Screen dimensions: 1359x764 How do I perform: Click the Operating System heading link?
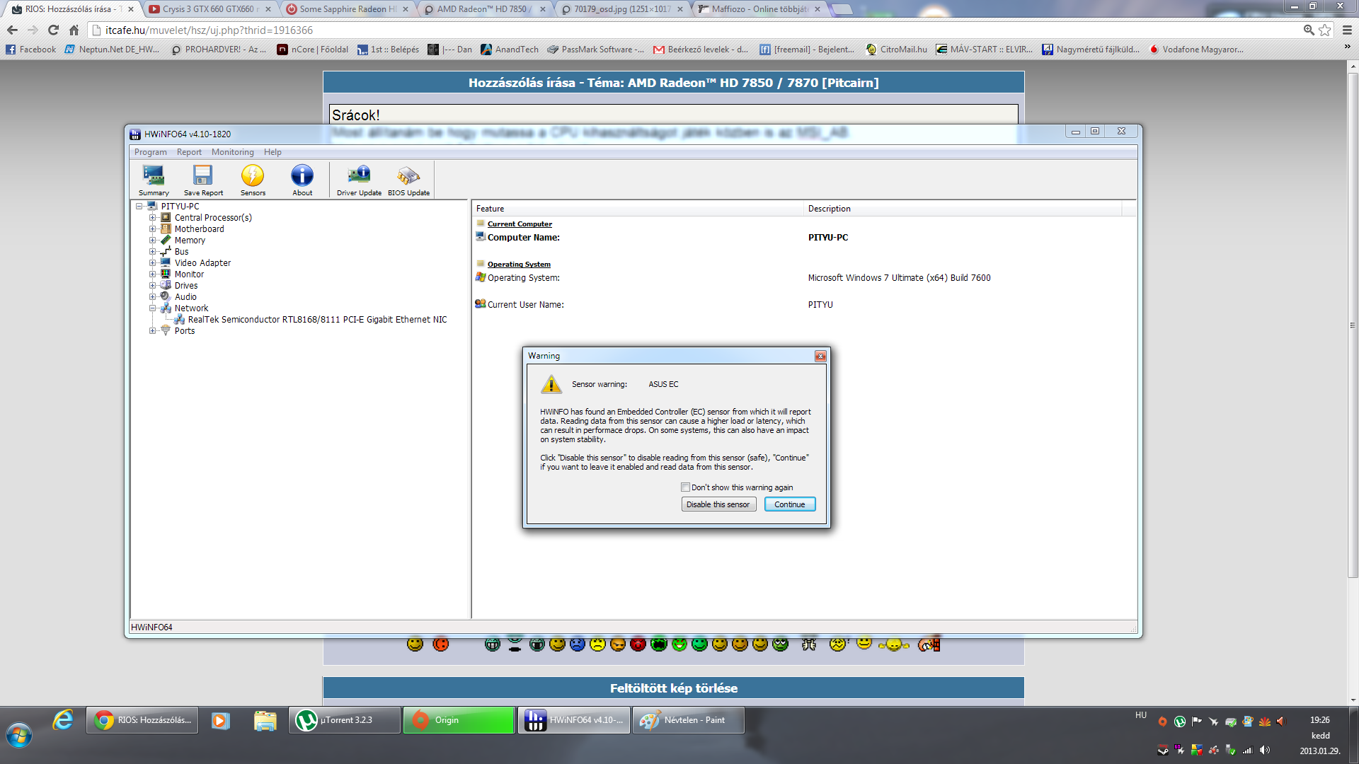click(519, 265)
